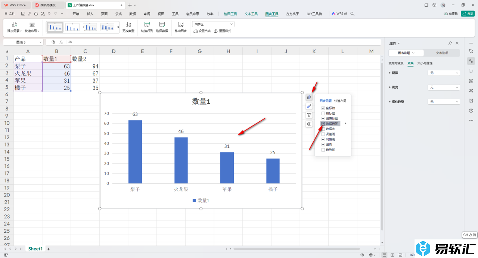This screenshot has height=258, width=478.
Task: Uncheck the 图例 (Legend) checkbox
Action: 323,144
